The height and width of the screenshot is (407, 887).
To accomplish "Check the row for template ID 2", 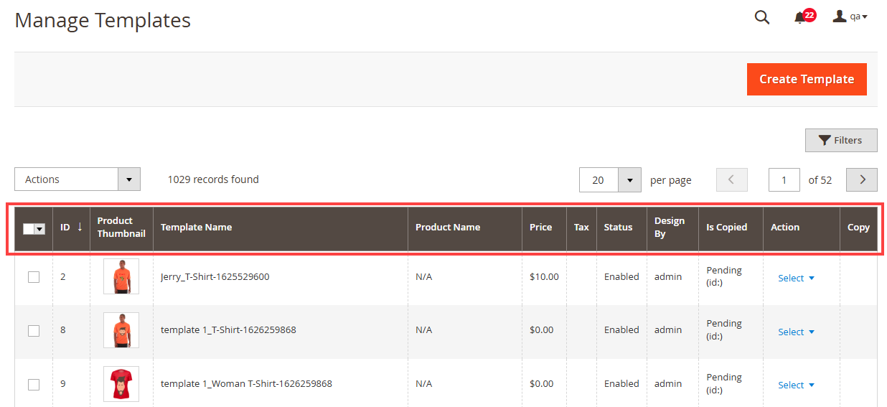I will point(34,277).
